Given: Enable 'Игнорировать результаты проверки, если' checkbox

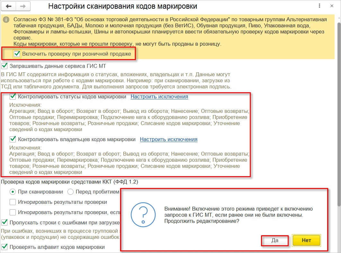Looking at the screenshot, I should tap(13, 212).
